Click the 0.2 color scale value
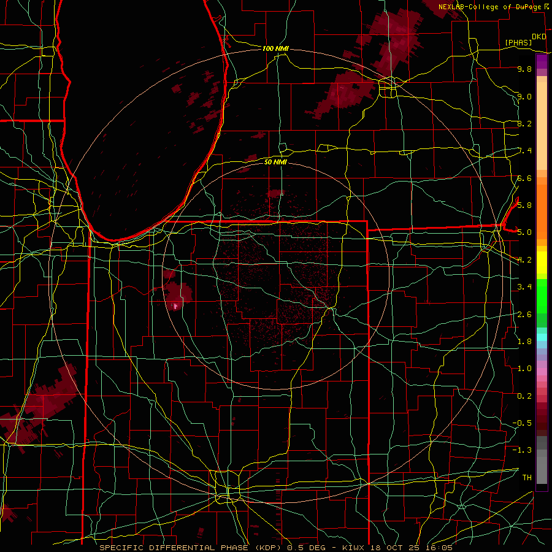Screen dimensions: 552x552 point(524,396)
